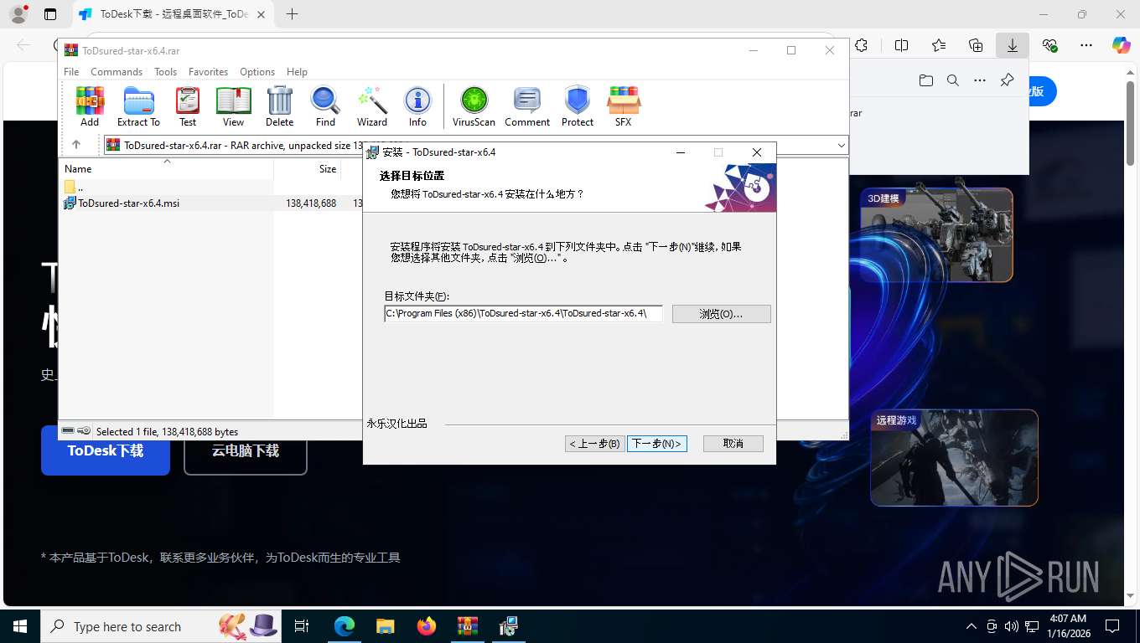1140x643 pixels.
Task: Open Edge profile avatar
Action: point(18,14)
